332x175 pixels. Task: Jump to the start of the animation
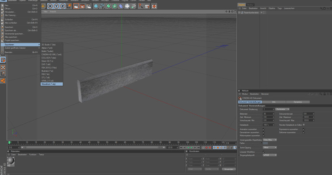(181, 148)
